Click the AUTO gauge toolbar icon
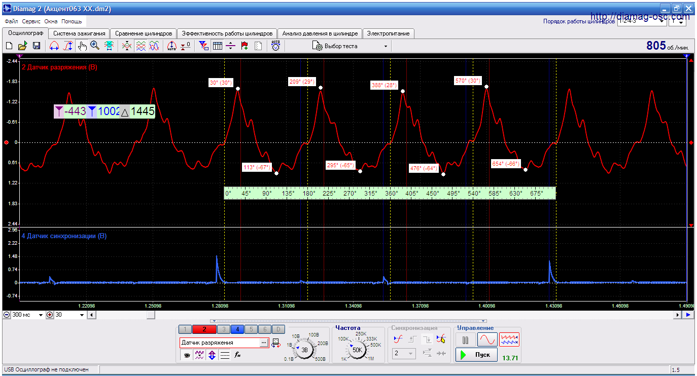Screen dimensions: 697x376 (x=275, y=46)
